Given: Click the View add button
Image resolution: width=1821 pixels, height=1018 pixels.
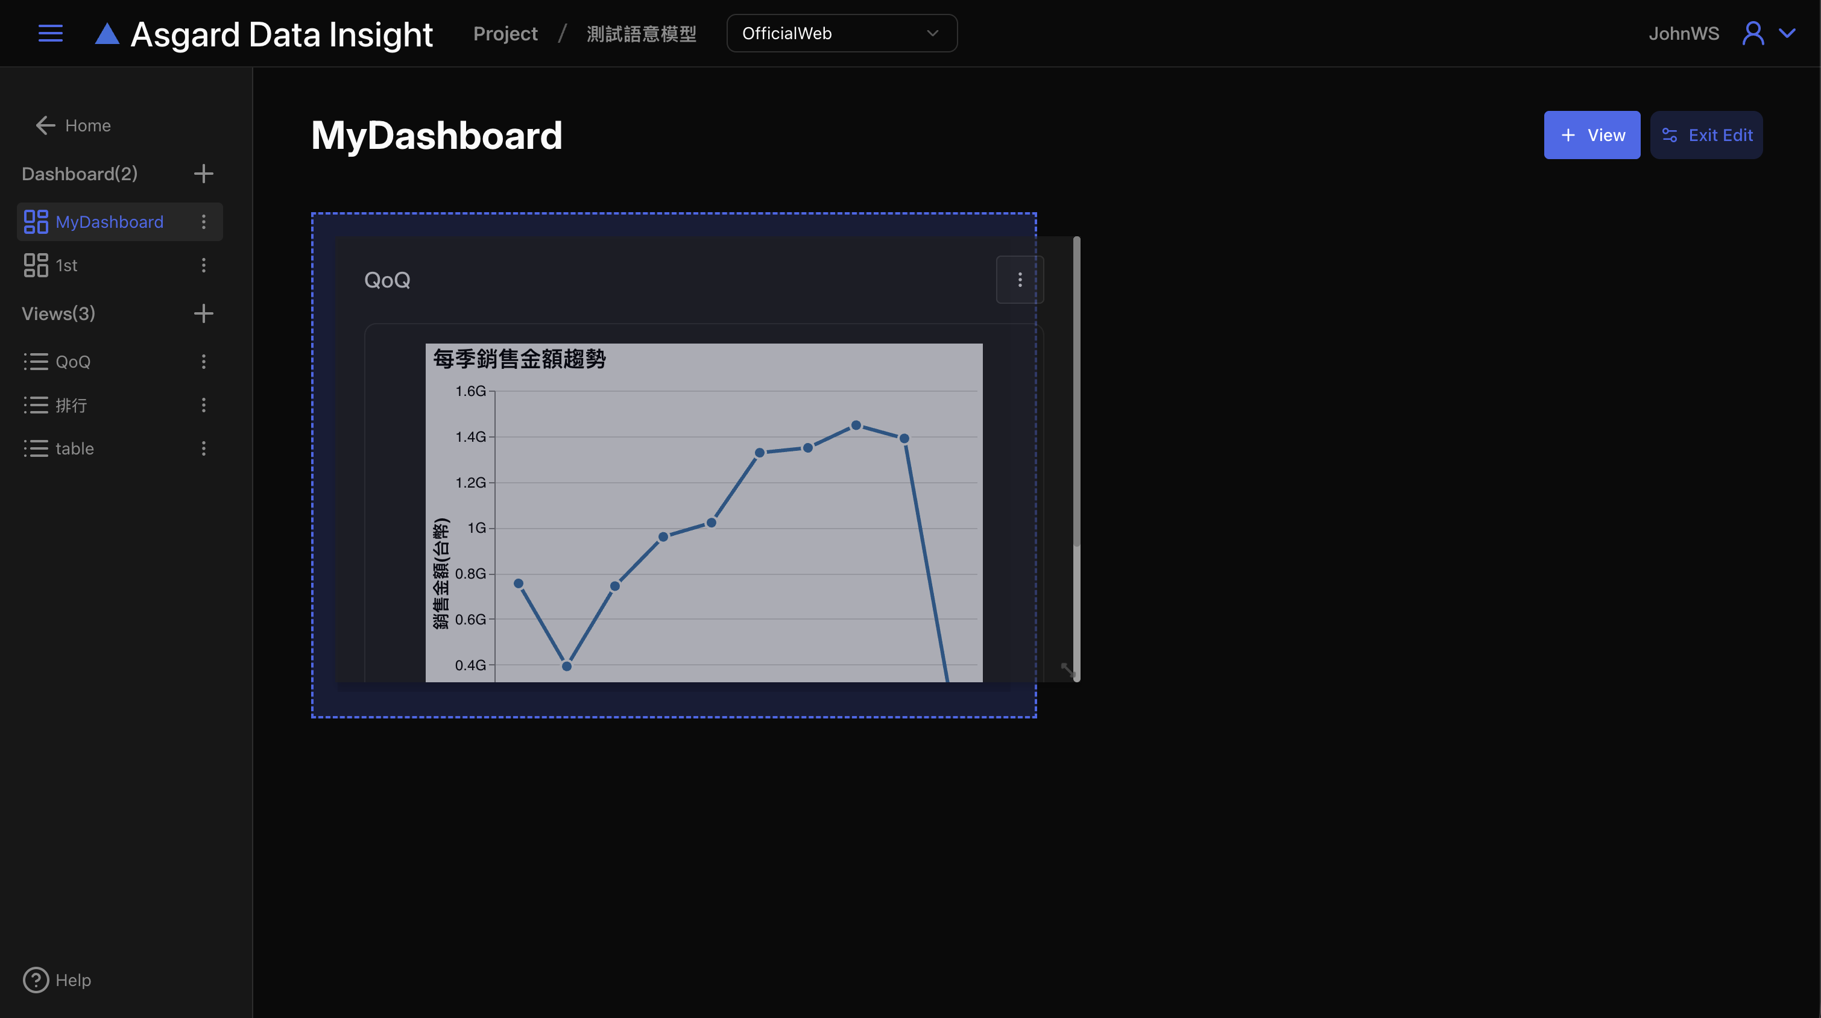Looking at the screenshot, I should coord(1591,135).
